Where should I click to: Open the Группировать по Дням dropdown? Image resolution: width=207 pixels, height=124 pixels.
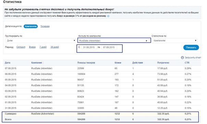40,40
